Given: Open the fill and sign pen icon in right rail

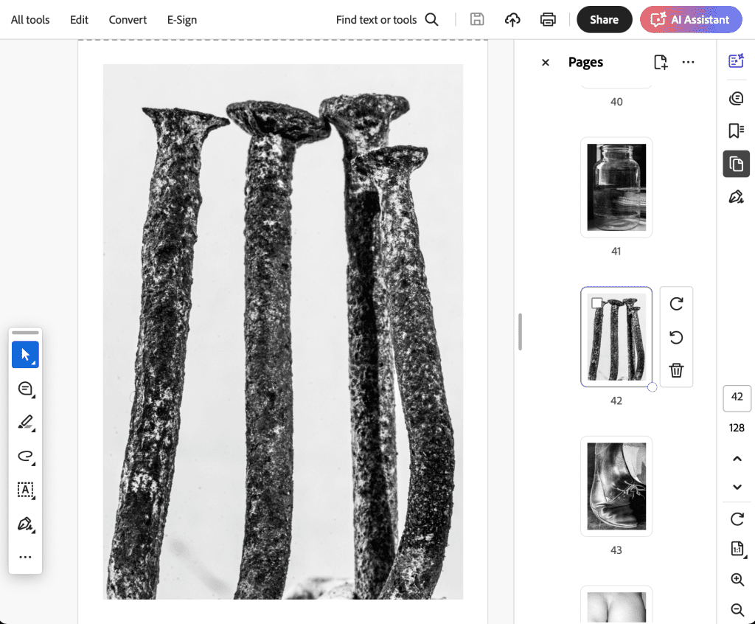Looking at the screenshot, I should [737, 197].
